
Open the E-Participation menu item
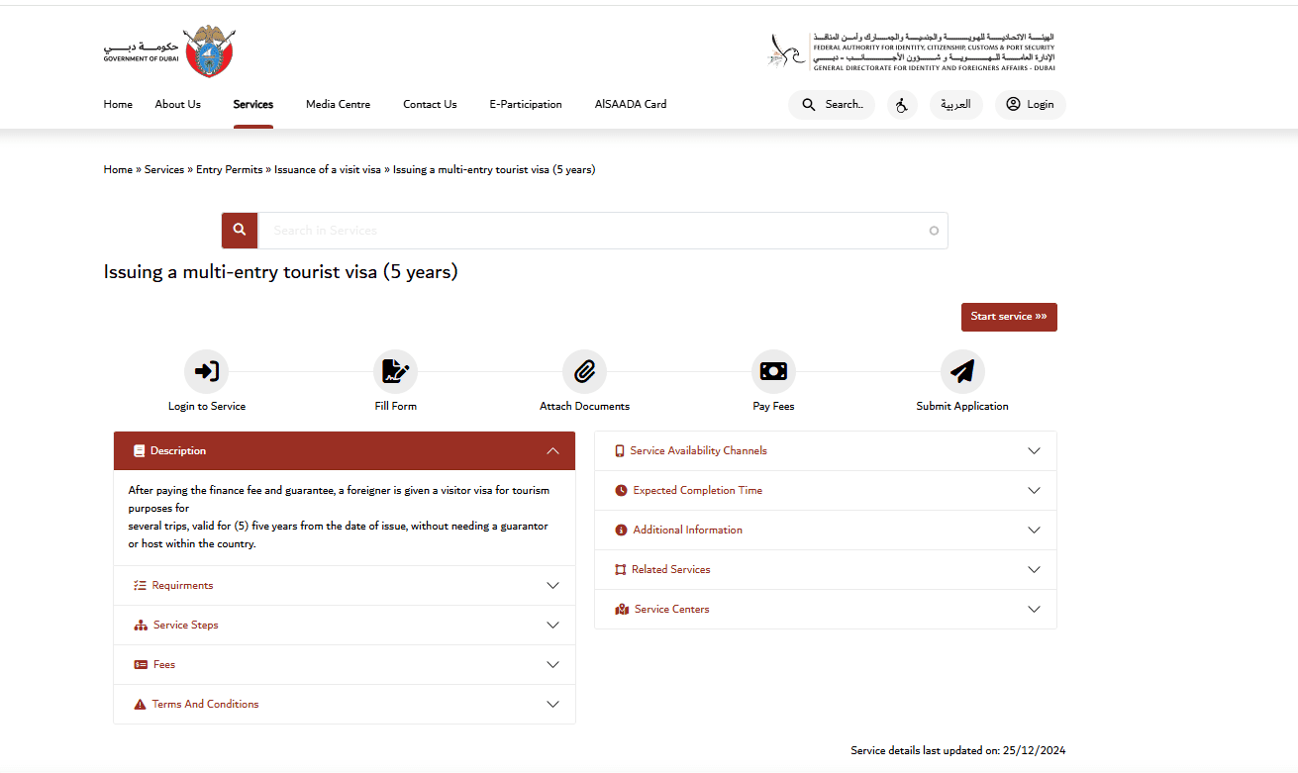[x=525, y=104]
